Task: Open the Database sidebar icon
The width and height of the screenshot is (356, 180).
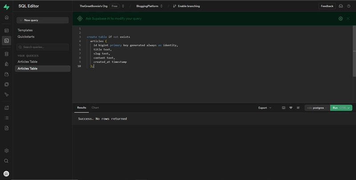Action: (7, 54)
